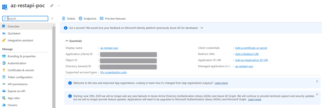Click the pin icon beside az-restapi-poc title
This screenshot has width=322, height=108.
pos(52,6)
